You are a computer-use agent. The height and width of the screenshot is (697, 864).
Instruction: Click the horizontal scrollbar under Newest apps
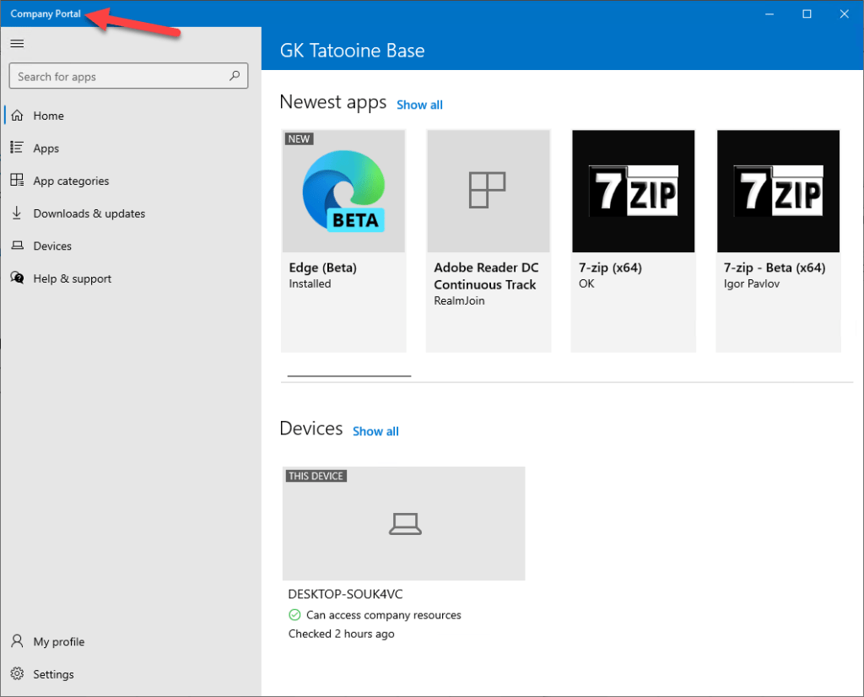pos(349,376)
